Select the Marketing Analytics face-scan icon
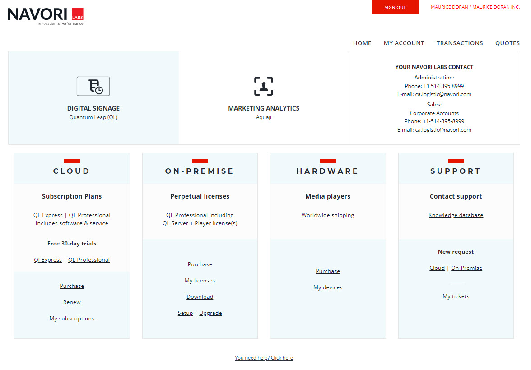 point(264,86)
